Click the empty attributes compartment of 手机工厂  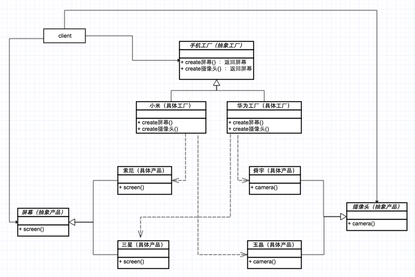pos(217,54)
